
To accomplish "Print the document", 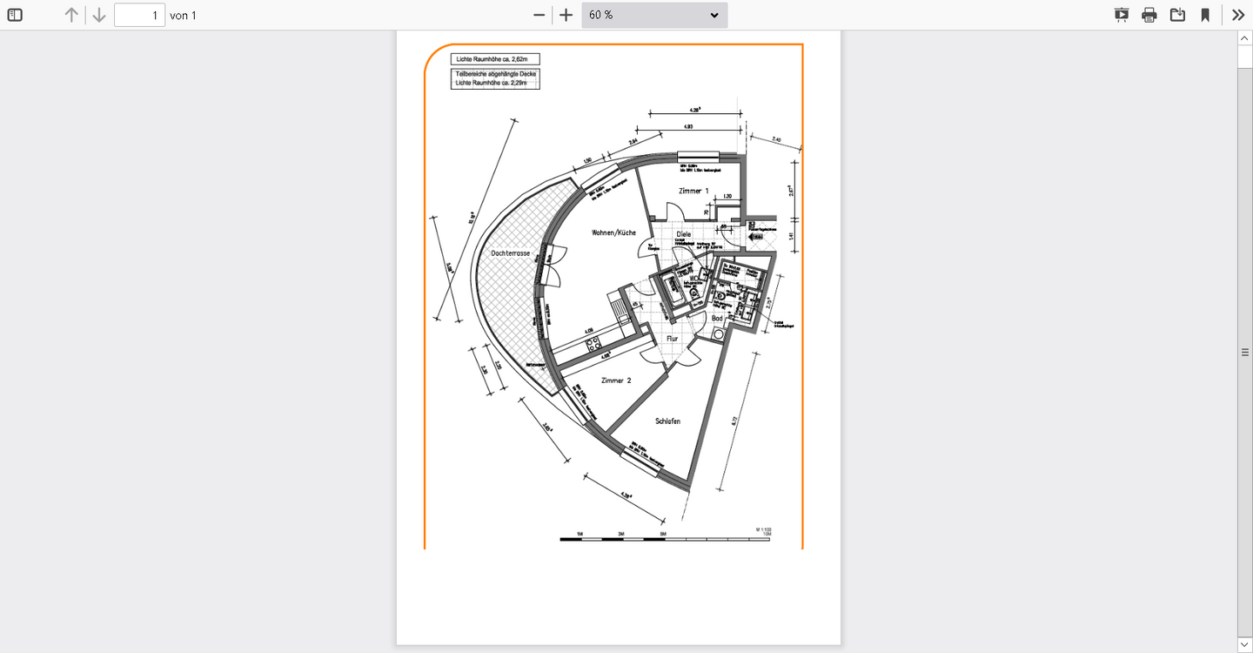I will [1149, 15].
